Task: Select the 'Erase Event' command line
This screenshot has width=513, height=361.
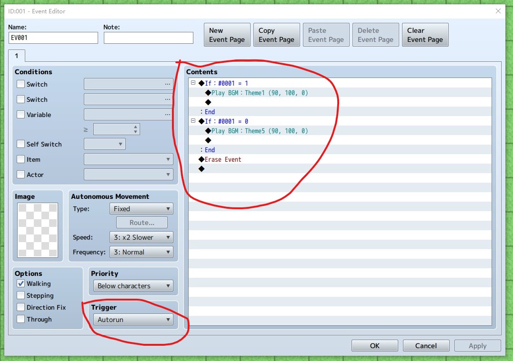Action: 340,159
